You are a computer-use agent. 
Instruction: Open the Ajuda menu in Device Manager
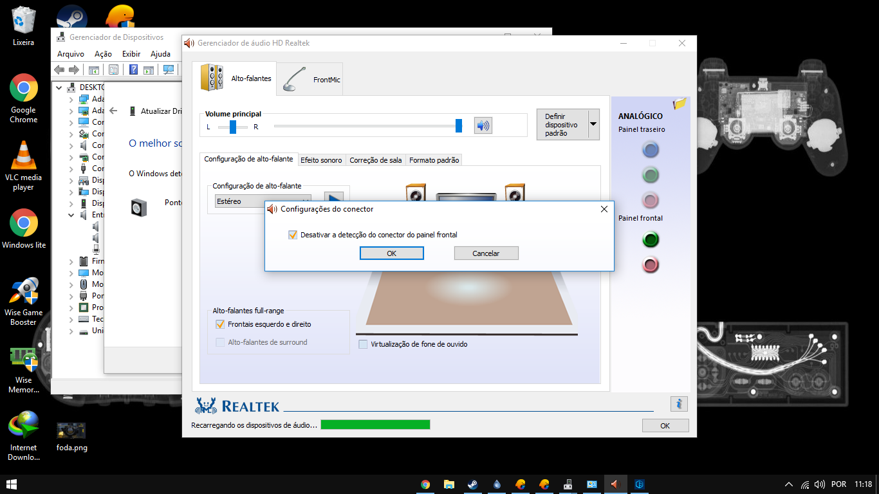pos(160,54)
